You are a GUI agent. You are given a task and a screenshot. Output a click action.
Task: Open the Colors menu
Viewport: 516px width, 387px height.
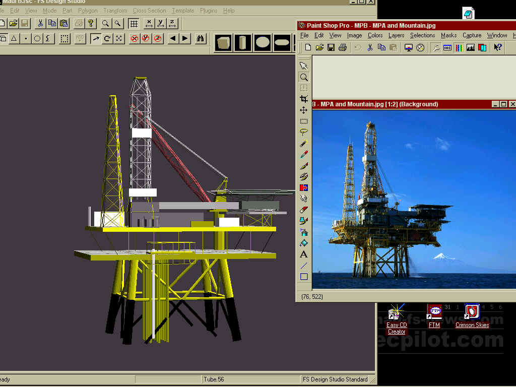(375, 35)
